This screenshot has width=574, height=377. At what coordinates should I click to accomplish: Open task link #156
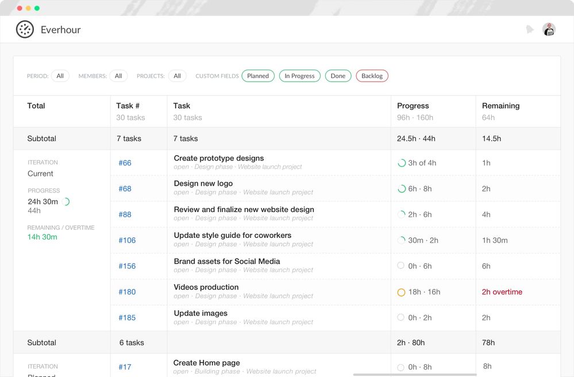click(127, 266)
